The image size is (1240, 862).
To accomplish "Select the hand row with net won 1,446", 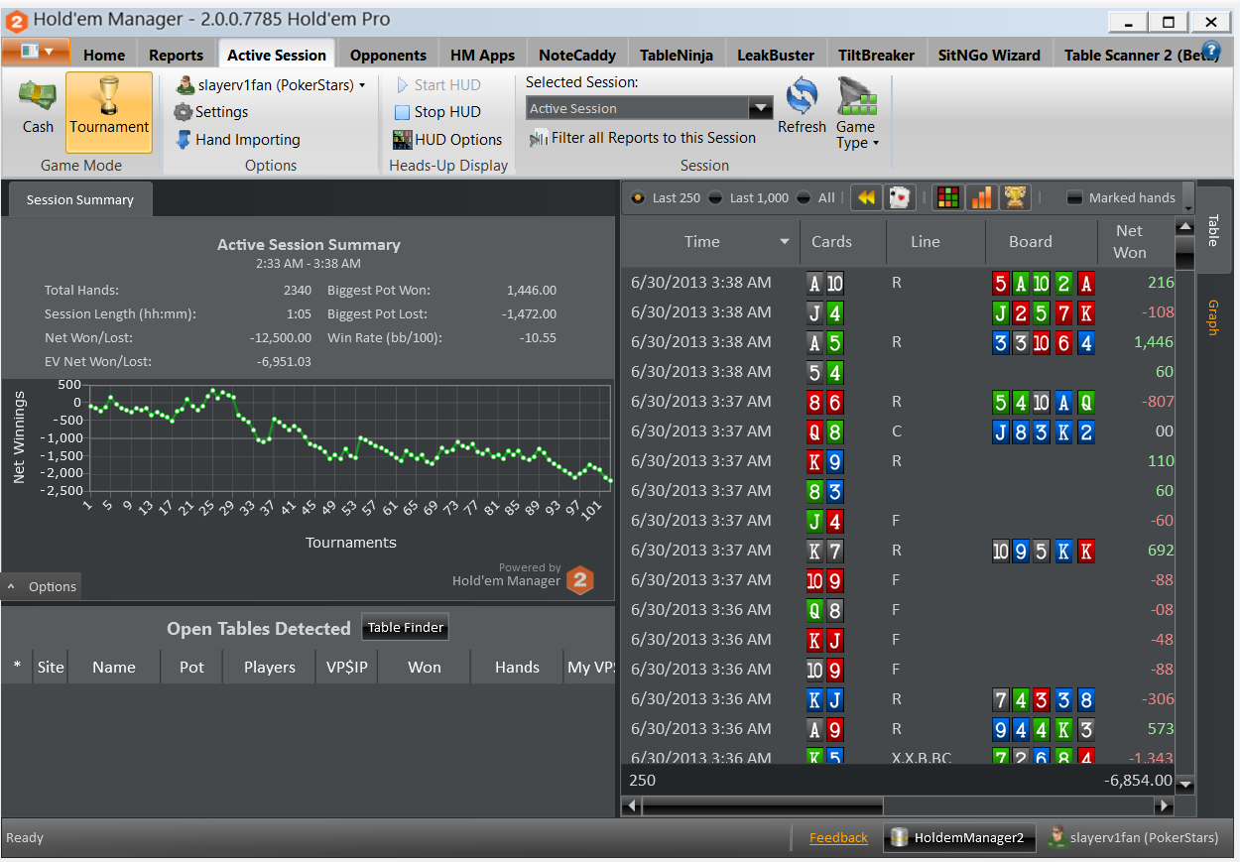I will (898, 342).
